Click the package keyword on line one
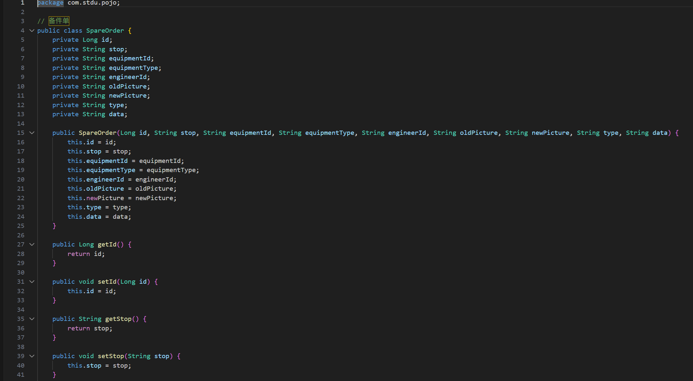The width and height of the screenshot is (693, 381). coord(50,3)
